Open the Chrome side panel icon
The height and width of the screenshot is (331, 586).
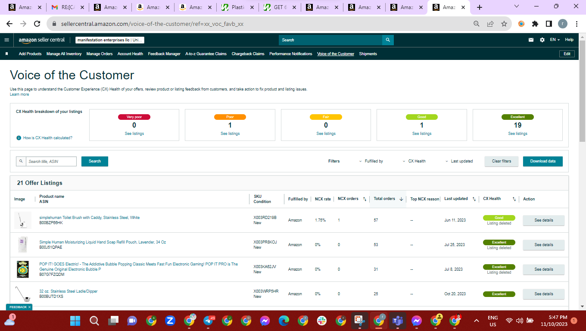pos(549,24)
